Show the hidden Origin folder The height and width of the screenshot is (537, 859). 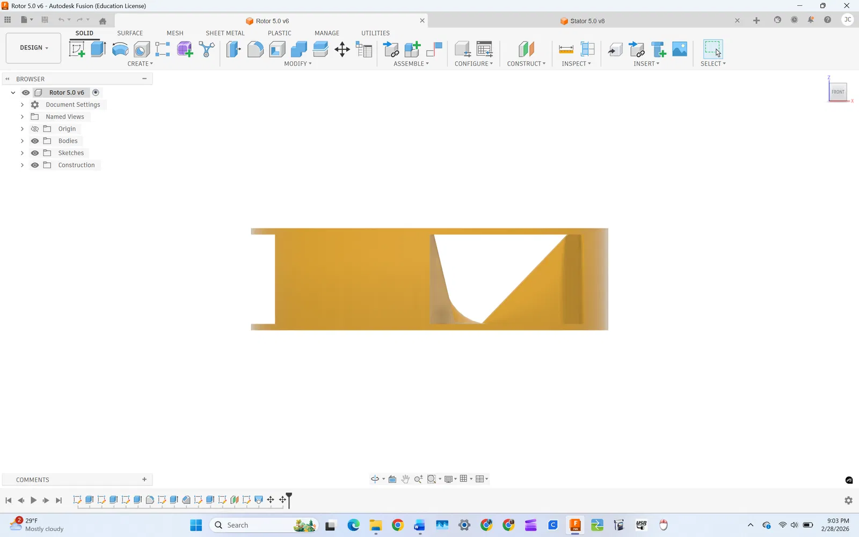coord(35,129)
